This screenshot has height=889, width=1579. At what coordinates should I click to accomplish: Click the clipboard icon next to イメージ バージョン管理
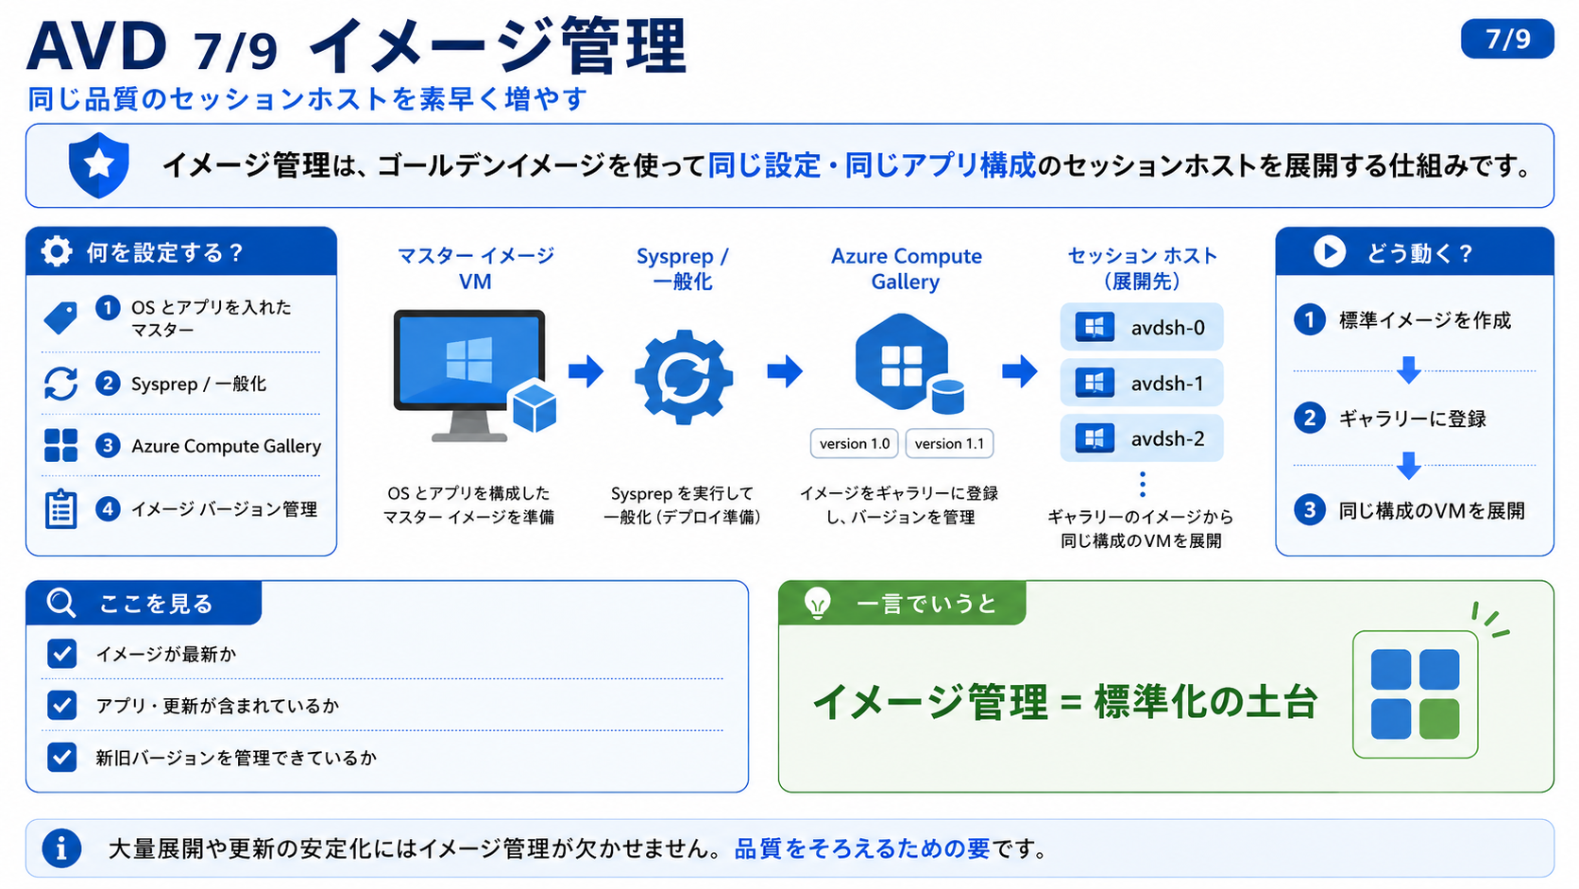[60, 509]
